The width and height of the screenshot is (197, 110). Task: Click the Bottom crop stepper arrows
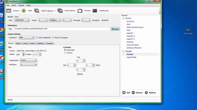pos(84,70)
